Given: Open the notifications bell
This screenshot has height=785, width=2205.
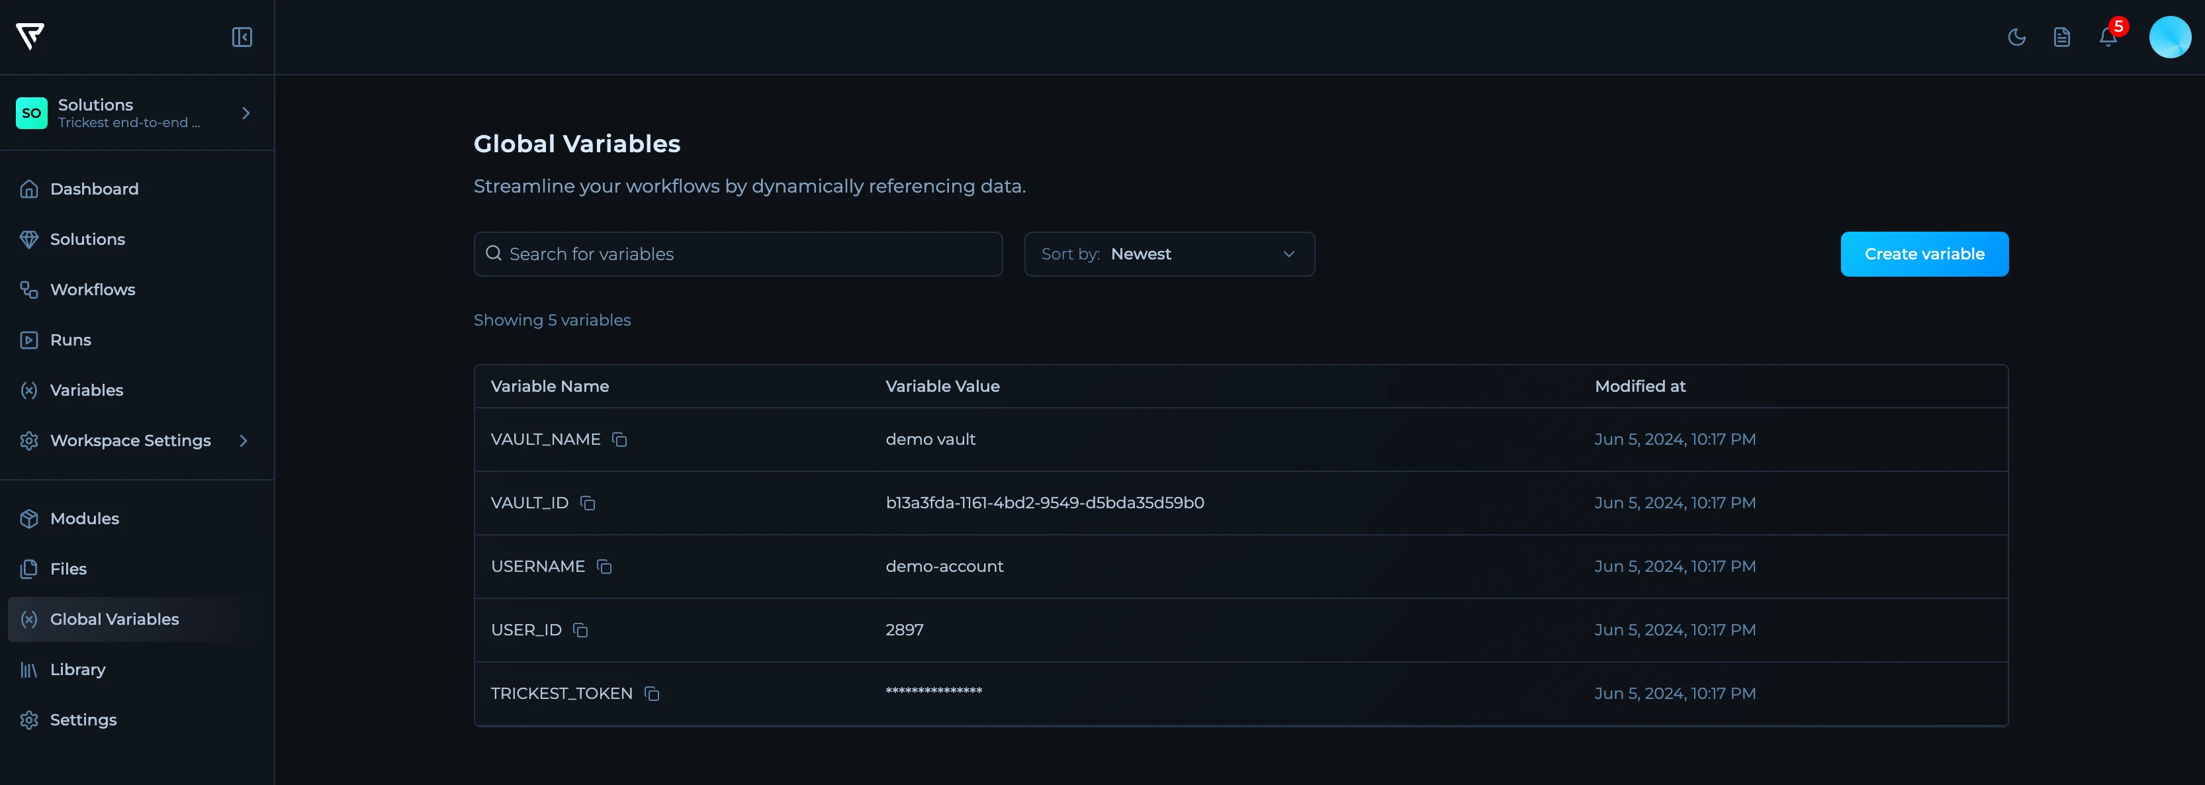Looking at the screenshot, I should (x=2108, y=37).
